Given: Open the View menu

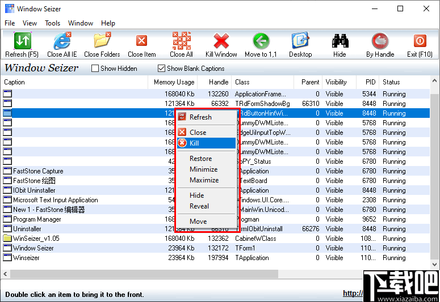Looking at the screenshot, I should 30,23.
